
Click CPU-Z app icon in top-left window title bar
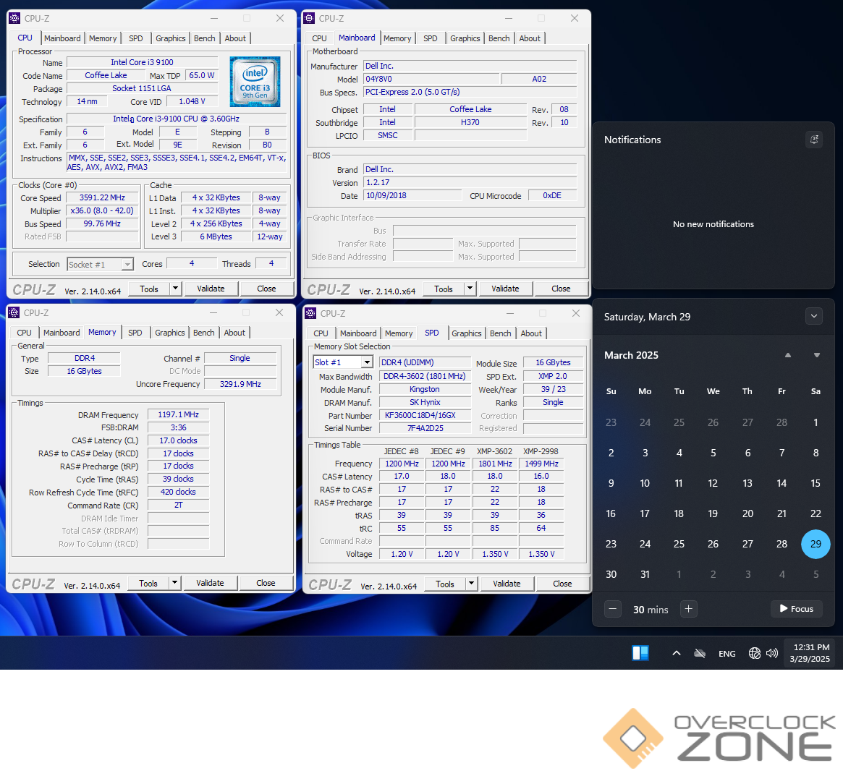(x=14, y=18)
